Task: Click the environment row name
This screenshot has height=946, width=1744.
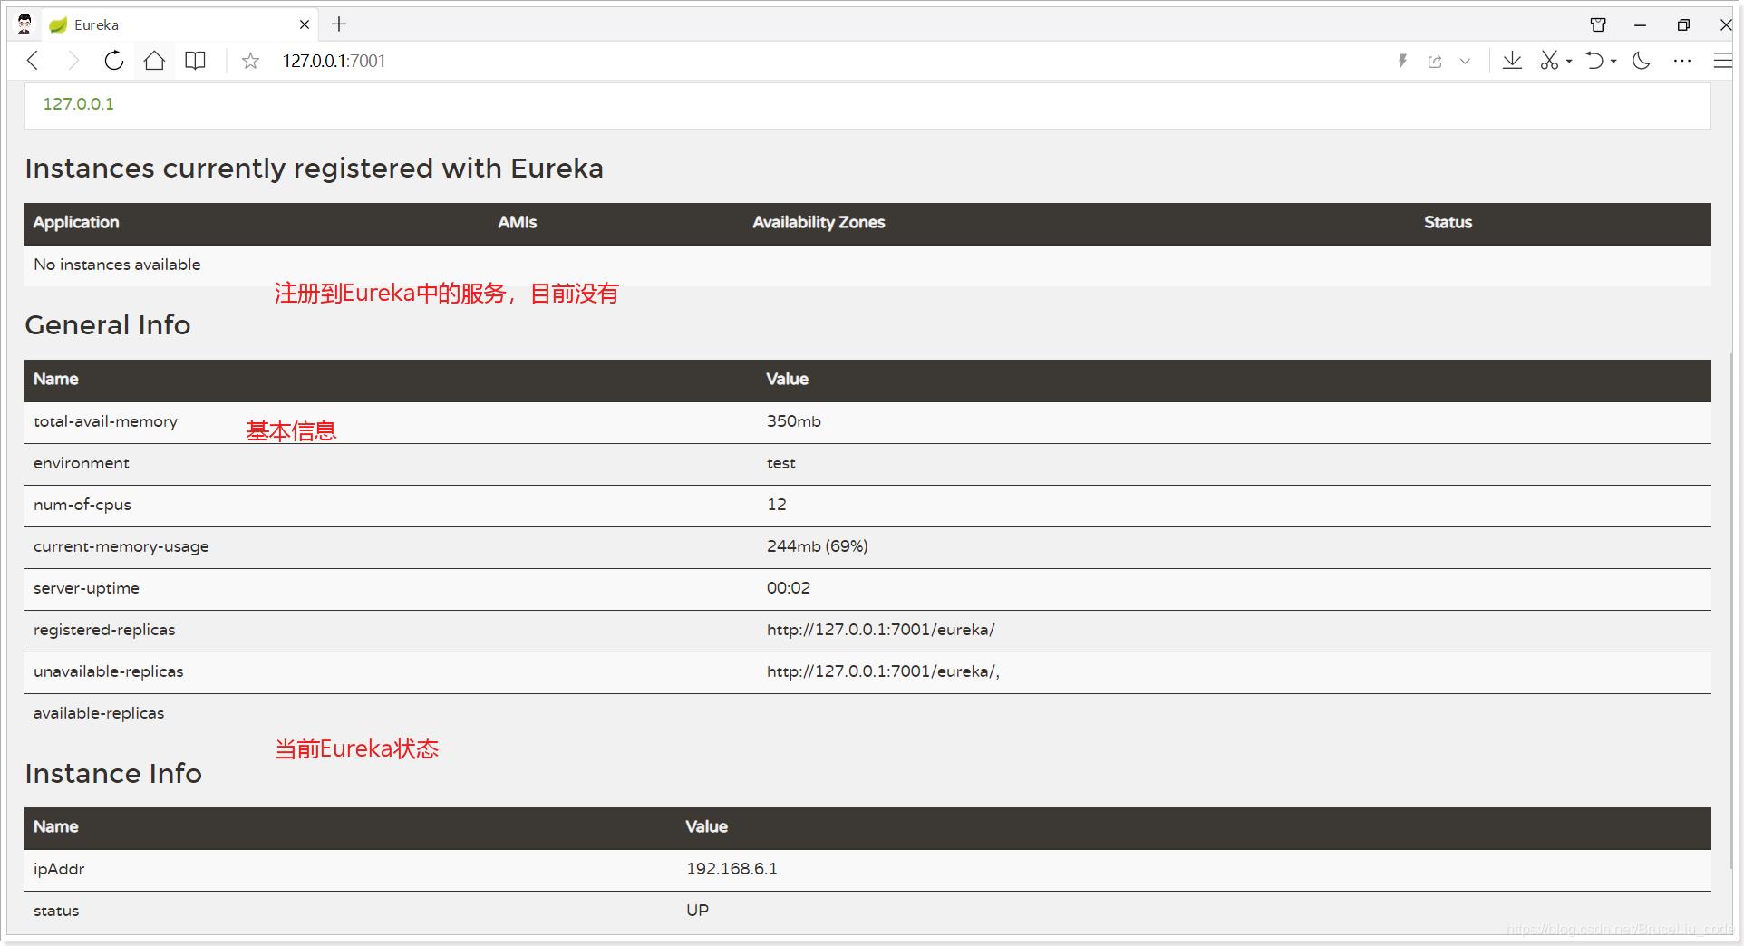Action: (82, 463)
